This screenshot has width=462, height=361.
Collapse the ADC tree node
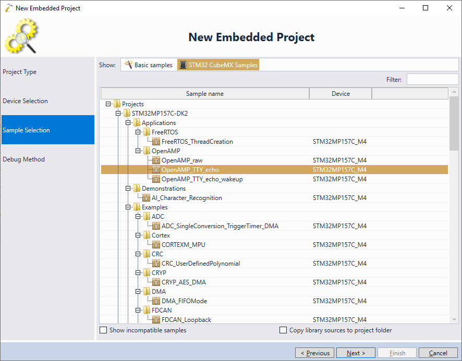click(138, 217)
